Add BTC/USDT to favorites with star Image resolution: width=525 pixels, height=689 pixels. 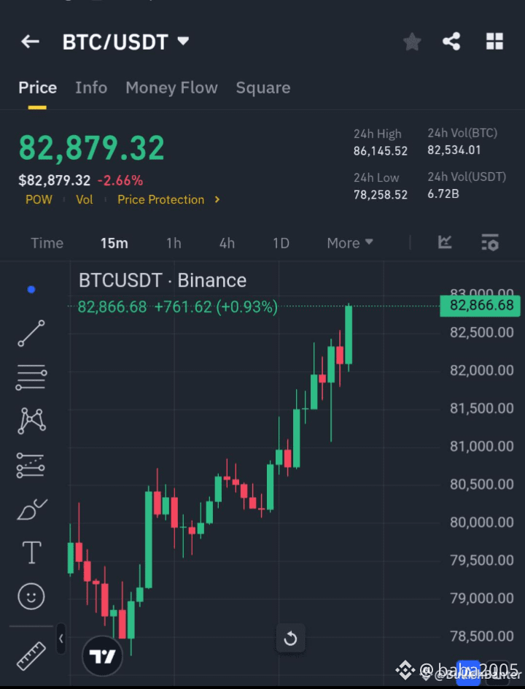point(412,42)
